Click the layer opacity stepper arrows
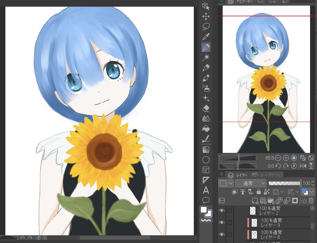317x243 pixels. (313, 183)
